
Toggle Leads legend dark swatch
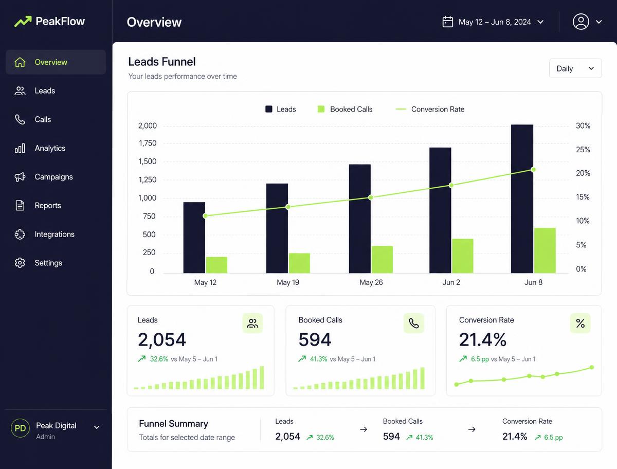coord(269,109)
